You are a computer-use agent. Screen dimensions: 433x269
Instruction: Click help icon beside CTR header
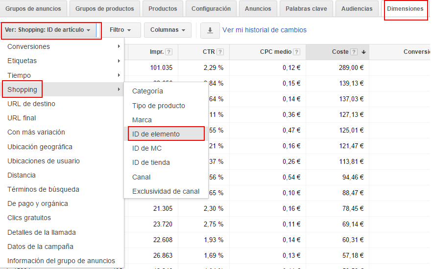click(220, 52)
